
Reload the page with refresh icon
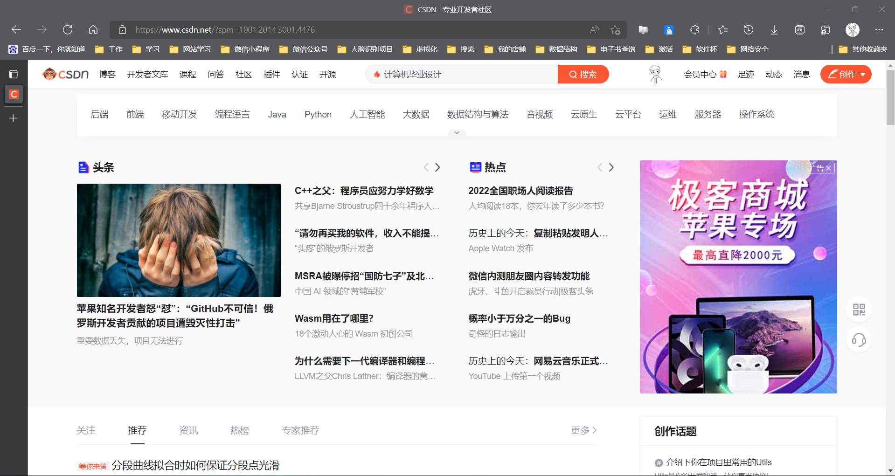click(68, 30)
